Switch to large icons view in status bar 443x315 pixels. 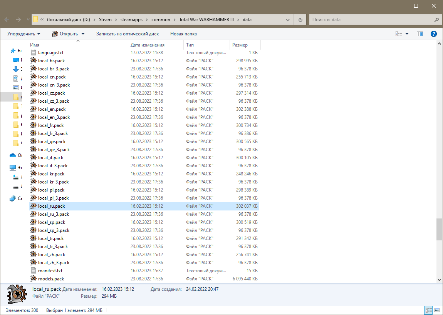437,310
